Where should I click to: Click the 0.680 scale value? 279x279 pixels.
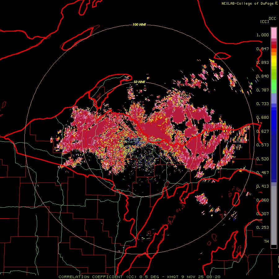coord(263,117)
